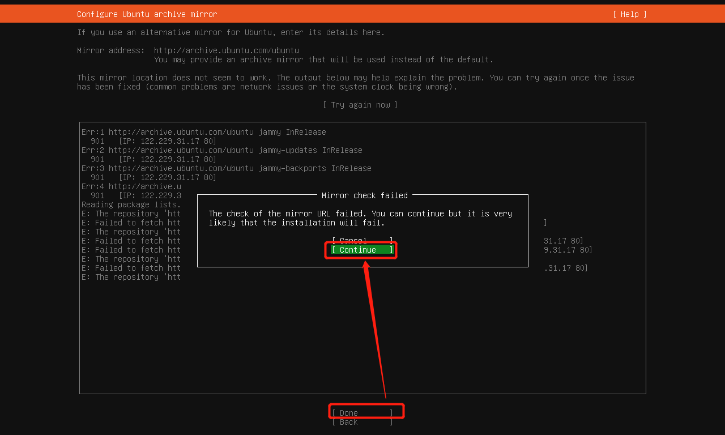Click the 'The check of the mirror URL failed' message
725x435 pixels.
pos(360,218)
